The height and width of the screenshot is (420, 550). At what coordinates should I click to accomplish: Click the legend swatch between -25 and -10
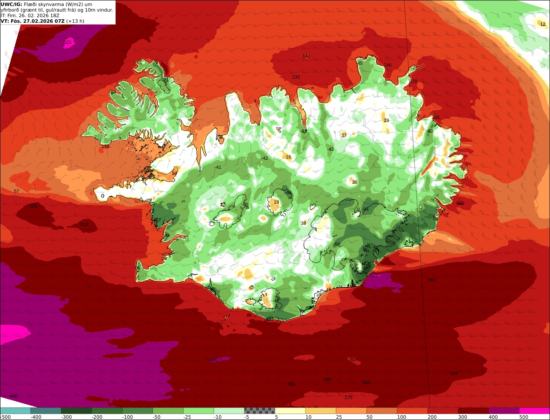coord(199,411)
